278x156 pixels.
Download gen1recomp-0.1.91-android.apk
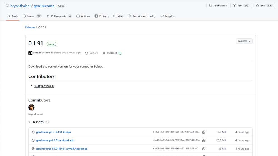[55, 140]
